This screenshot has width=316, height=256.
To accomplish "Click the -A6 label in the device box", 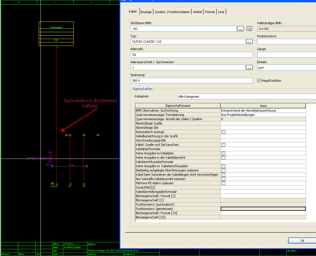I will pos(56,40).
